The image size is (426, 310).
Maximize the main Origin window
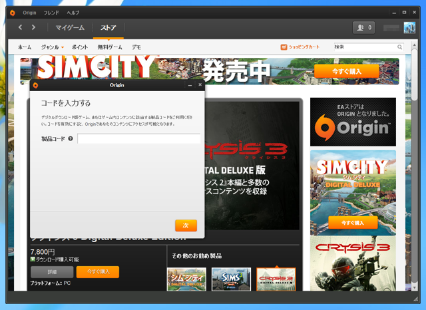404,13
